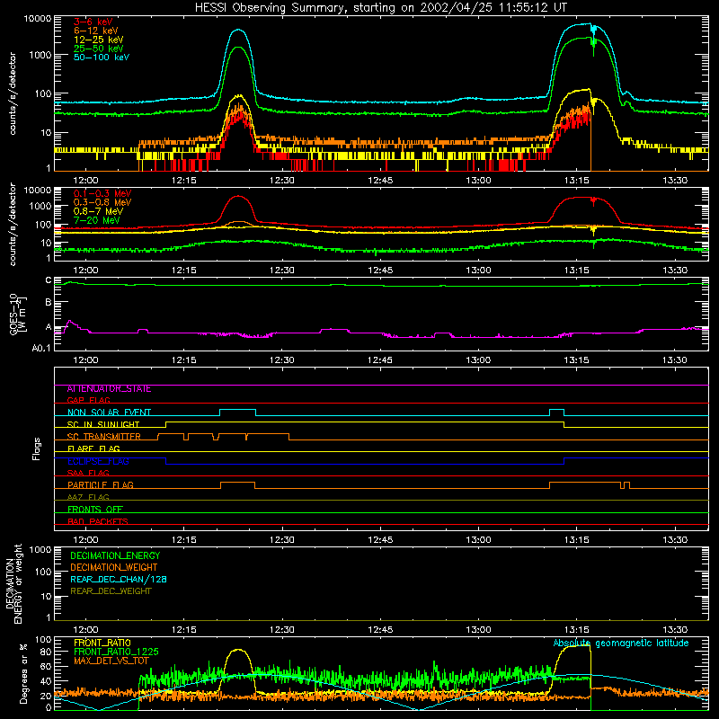Select the ECLIPSE_FLAG label
The height and width of the screenshot is (719, 719).
[98, 461]
